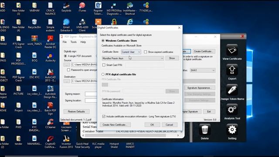Image resolution: width=279 pixels, height=157 pixels.
Task: Open work_764425 archive icon
Action: pos(34,41)
